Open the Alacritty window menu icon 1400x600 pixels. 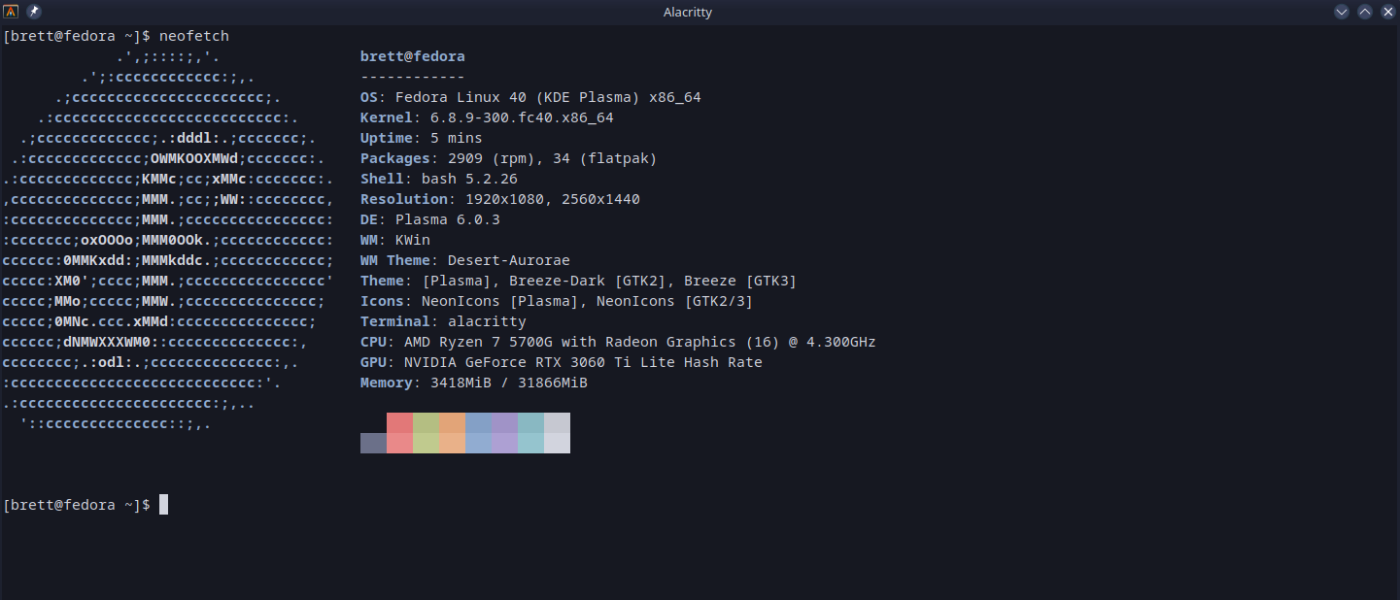tap(12, 12)
